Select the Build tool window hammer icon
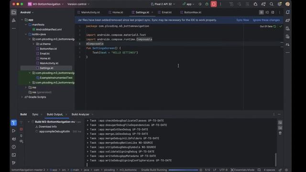 pos(14,123)
